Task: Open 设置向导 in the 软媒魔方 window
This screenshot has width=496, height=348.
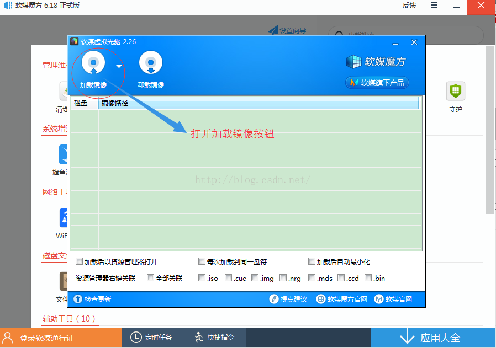Action: 293,30
